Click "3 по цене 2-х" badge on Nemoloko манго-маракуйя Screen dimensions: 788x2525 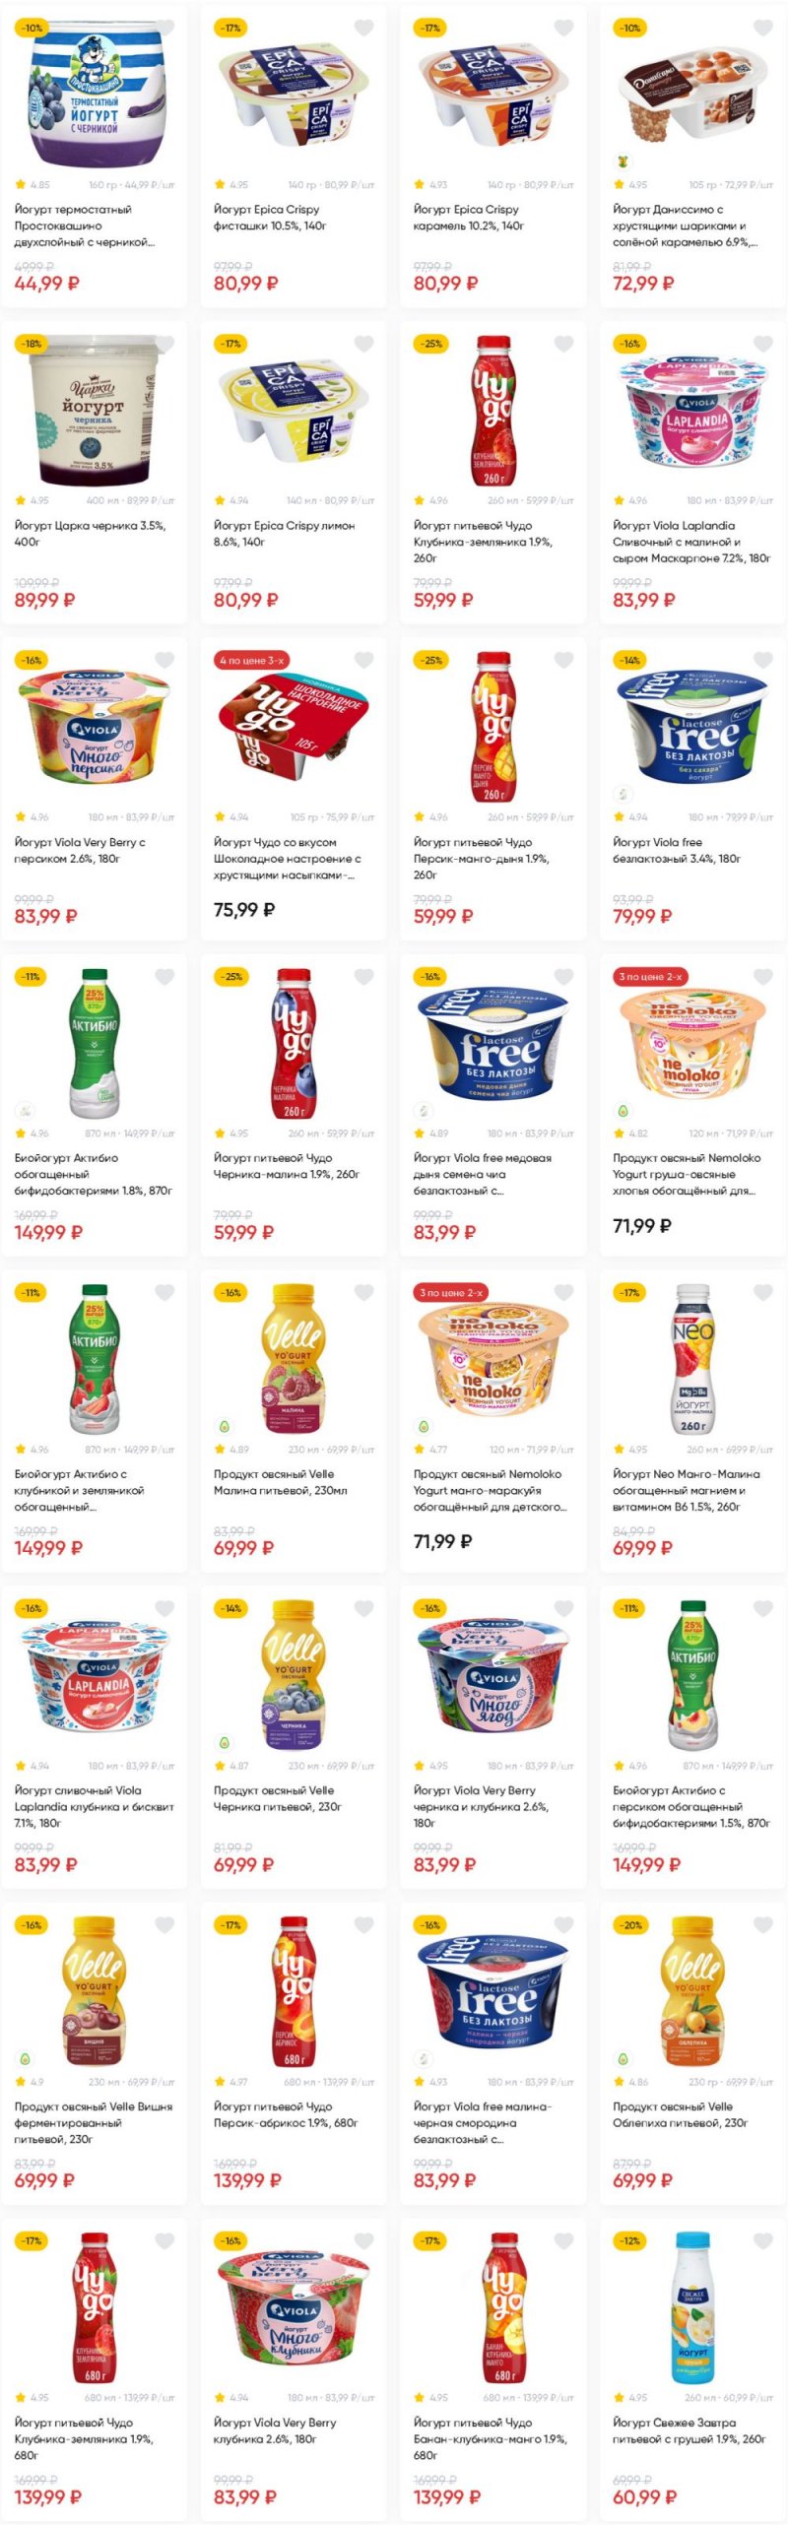pyautogui.click(x=451, y=1292)
